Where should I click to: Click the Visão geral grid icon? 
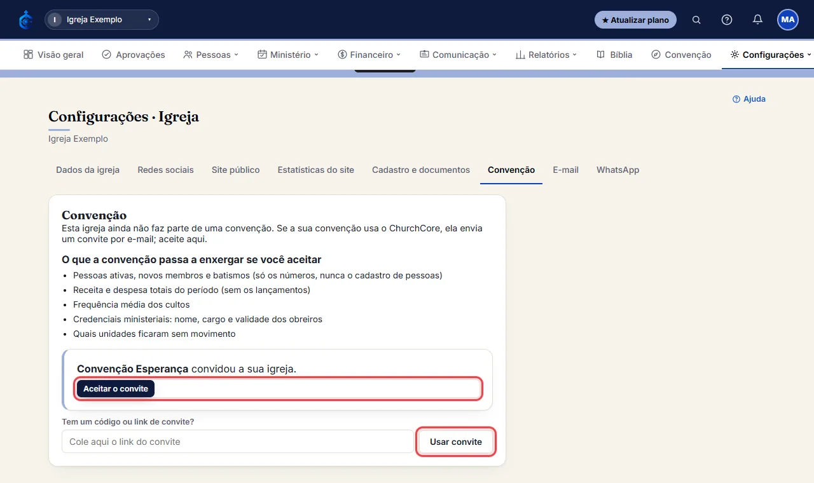pyautogui.click(x=28, y=55)
